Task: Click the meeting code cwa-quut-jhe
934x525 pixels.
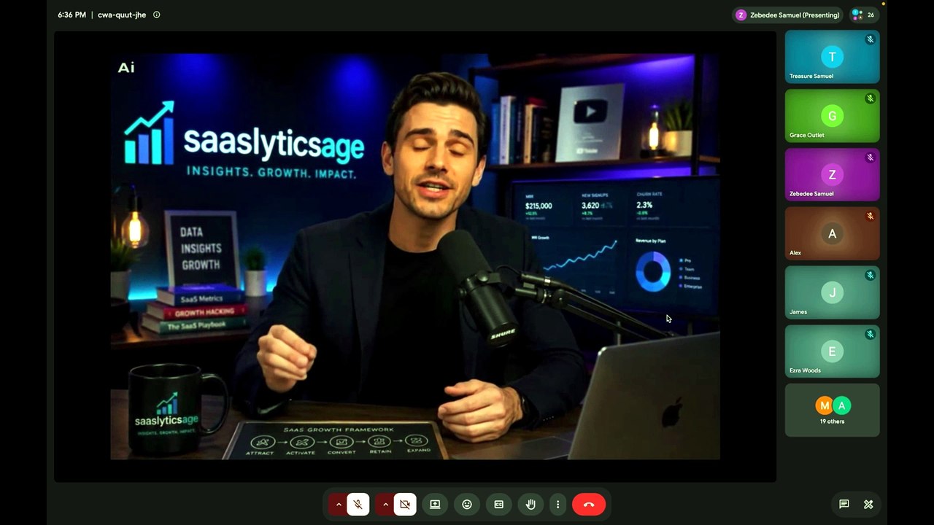Action: 122,15
